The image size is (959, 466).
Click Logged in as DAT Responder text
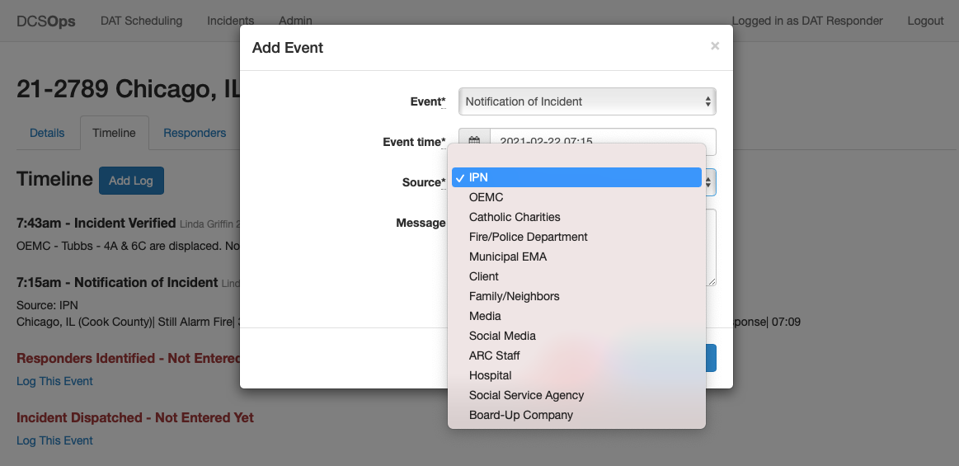coord(807,21)
